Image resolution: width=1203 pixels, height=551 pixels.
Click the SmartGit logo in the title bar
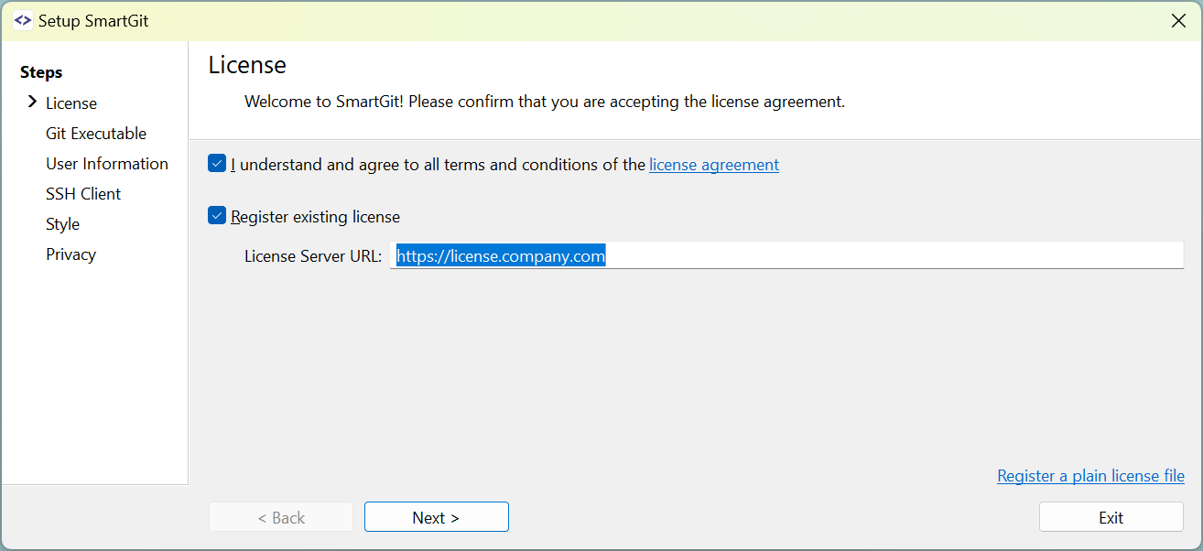point(22,19)
